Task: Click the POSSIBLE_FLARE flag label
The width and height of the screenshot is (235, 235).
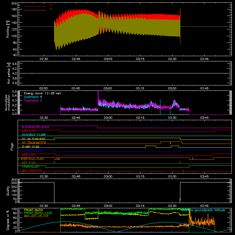Action: coord(34,135)
